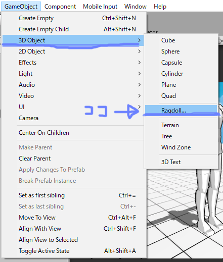Select Camera in GameObject menu
The image size is (223, 262).
click(73, 118)
